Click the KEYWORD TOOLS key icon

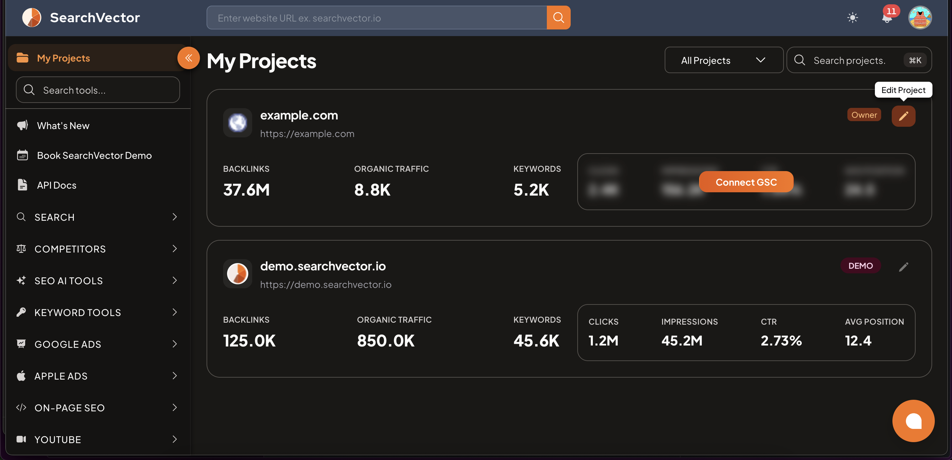(21, 312)
